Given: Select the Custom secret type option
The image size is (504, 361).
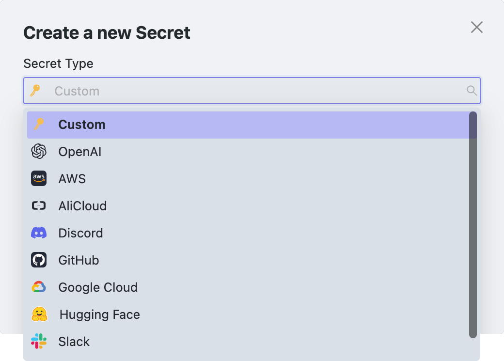Looking at the screenshot, I should [x=82, y=125].
